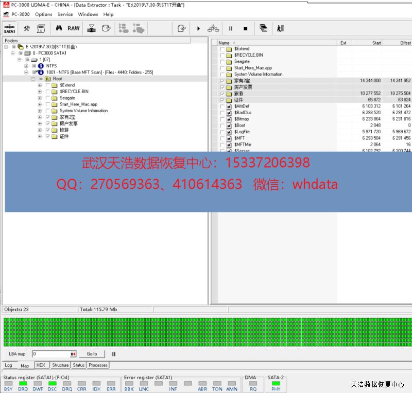Click the LBA map input field
This screenshot has height=393, width=412.
click(50, 354)
